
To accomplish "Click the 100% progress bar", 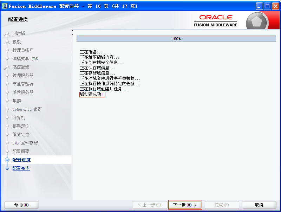I will pyautogui.click(x=176, y=39).
